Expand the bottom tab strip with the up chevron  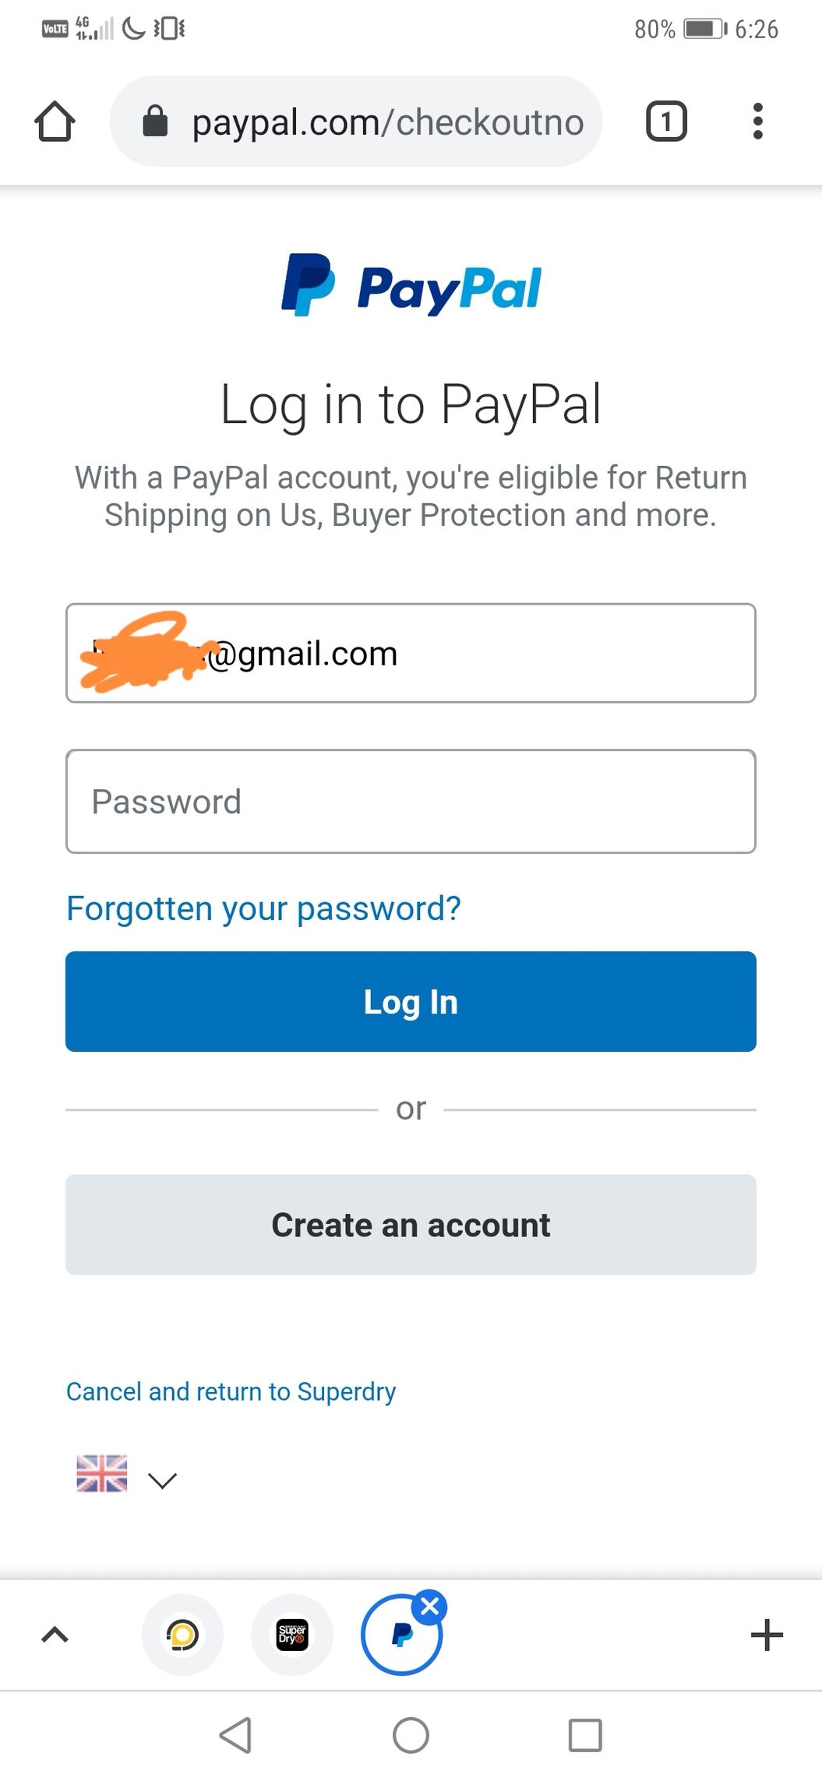(x=55, y=1635)
